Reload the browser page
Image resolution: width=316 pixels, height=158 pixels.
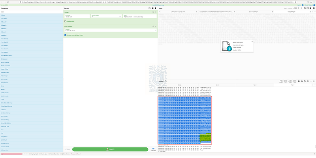8,2
